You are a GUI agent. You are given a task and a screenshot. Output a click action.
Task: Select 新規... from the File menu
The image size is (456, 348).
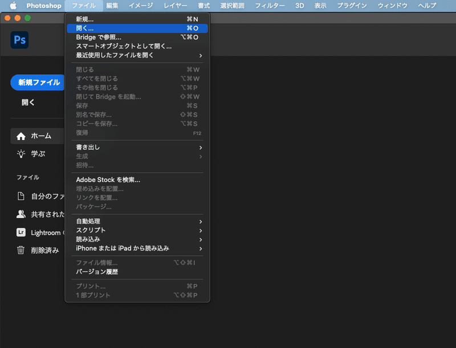pos(137,19)
